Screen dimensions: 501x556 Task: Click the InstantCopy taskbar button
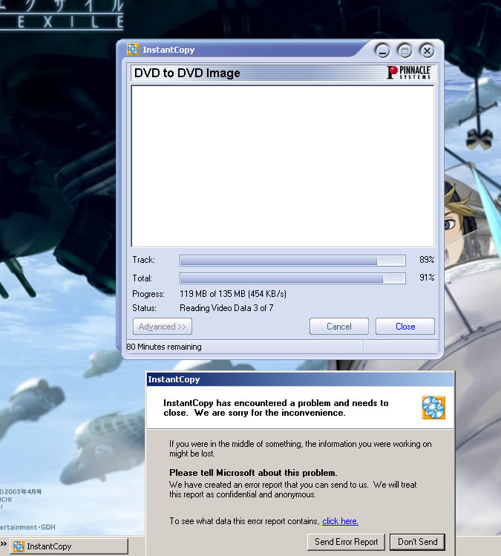click(69, 546)
